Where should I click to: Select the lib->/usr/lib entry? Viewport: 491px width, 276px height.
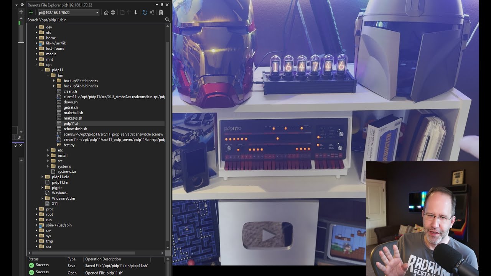(x=56, y=43)
